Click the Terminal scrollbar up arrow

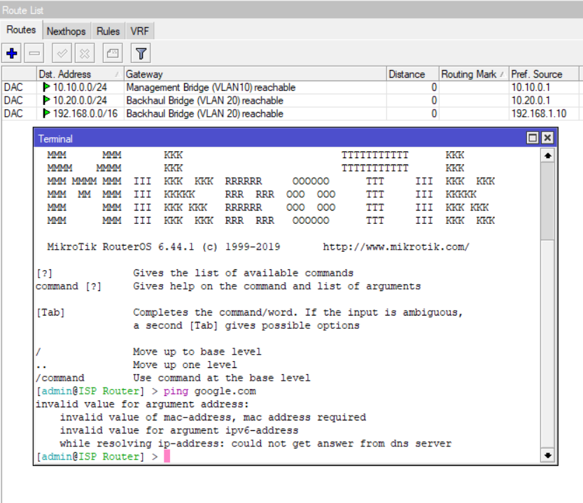click(x=547, y=156)
